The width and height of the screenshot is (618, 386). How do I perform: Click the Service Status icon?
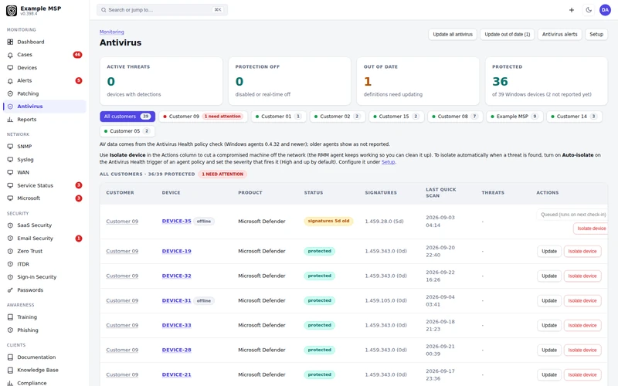pos(10,185)
